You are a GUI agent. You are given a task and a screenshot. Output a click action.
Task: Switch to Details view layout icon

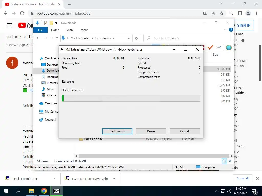click(x=224, y=161)
